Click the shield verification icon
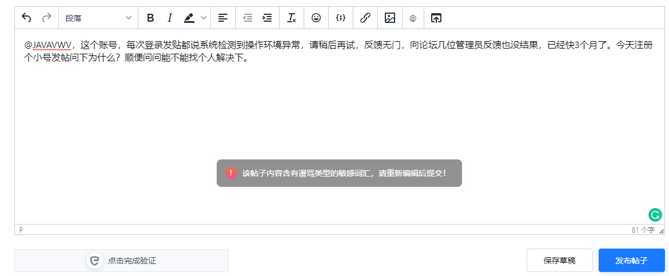 pos(95,261)
